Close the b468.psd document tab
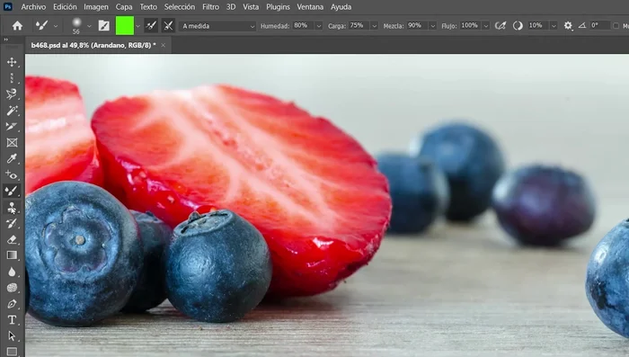Viewport: 629px width, 357px height. coord(164,45)
